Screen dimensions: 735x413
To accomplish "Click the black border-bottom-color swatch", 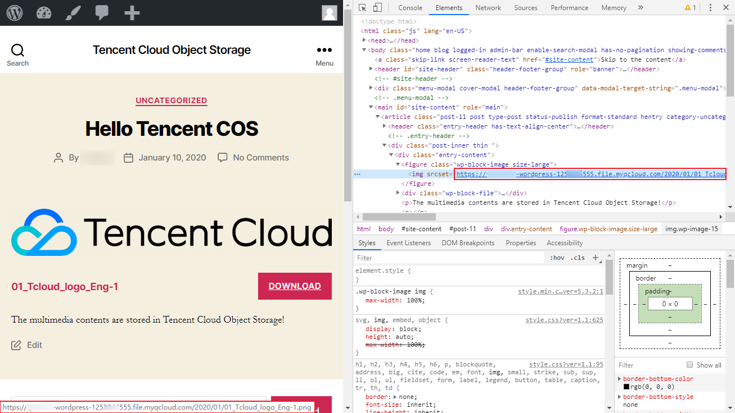I will [626, 387].
